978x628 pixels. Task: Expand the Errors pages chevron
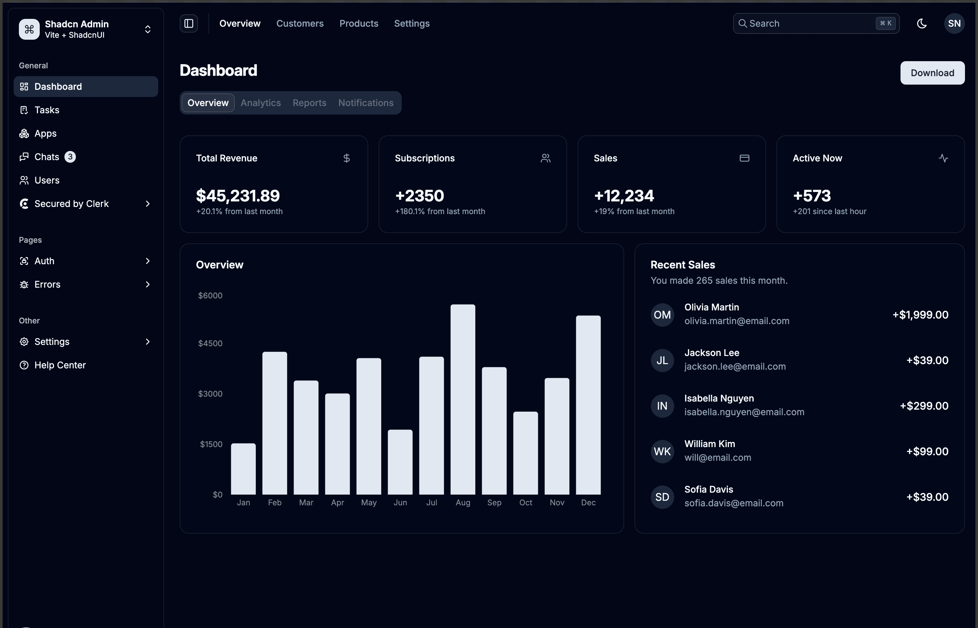148,285
